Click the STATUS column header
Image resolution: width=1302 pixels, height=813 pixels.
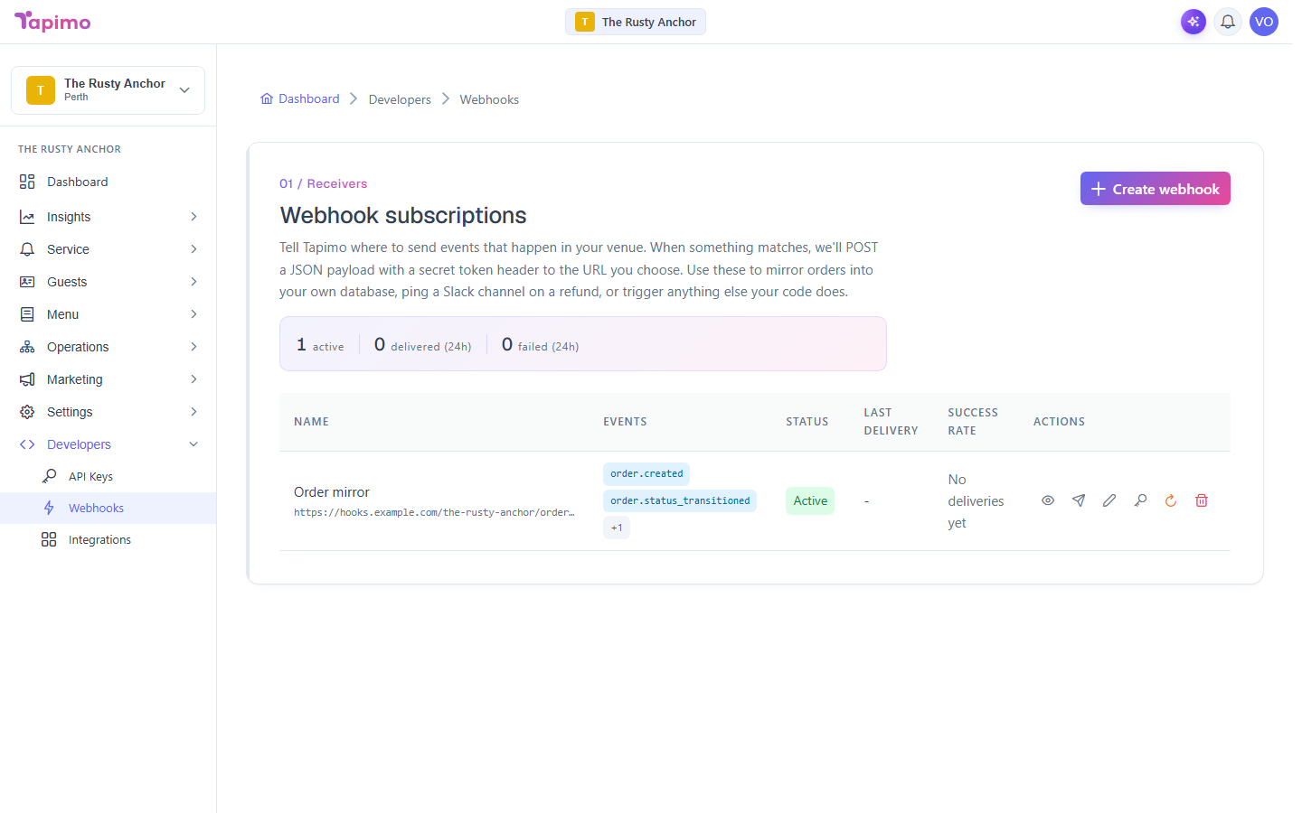pyautogui.click(x=807, y=422)
